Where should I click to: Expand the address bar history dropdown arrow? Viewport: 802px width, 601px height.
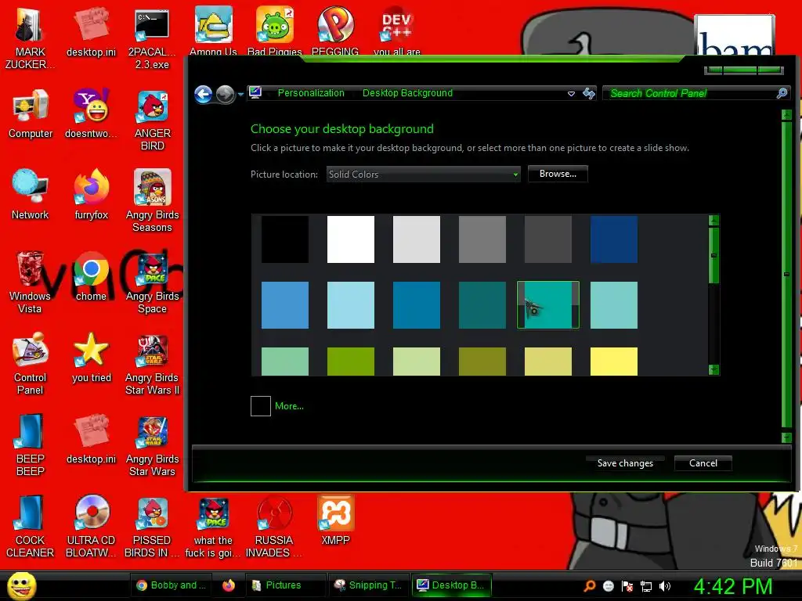[571, 94]
